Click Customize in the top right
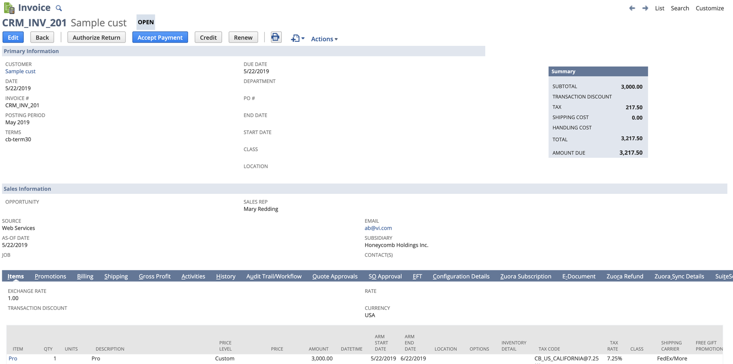Viewport: 733px width, 364px height. (709, 8)
